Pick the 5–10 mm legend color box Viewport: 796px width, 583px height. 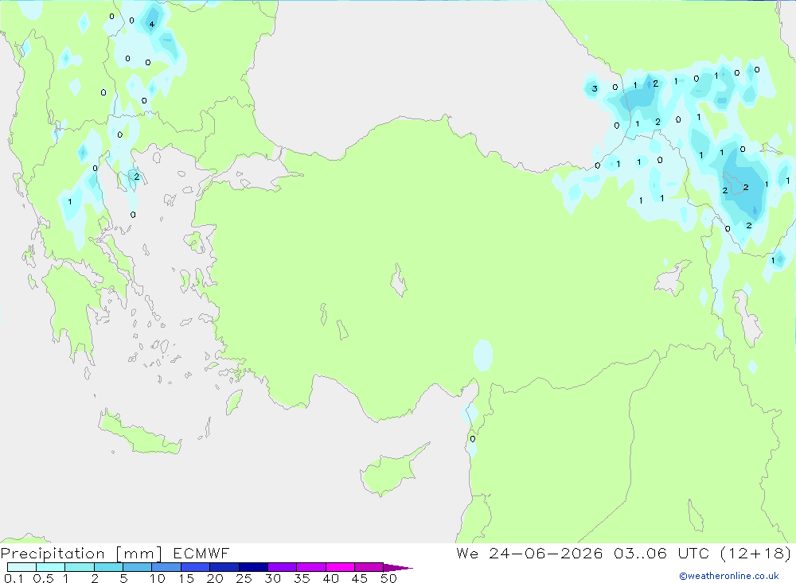pos(137,567)
